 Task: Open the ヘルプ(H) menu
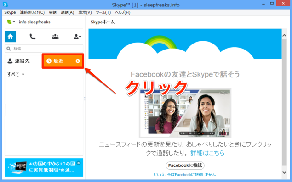click(x=122, y=12)
